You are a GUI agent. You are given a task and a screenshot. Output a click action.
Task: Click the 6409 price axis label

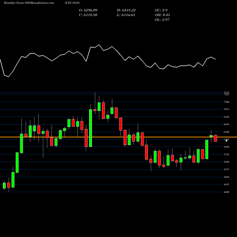pos(227,132)
